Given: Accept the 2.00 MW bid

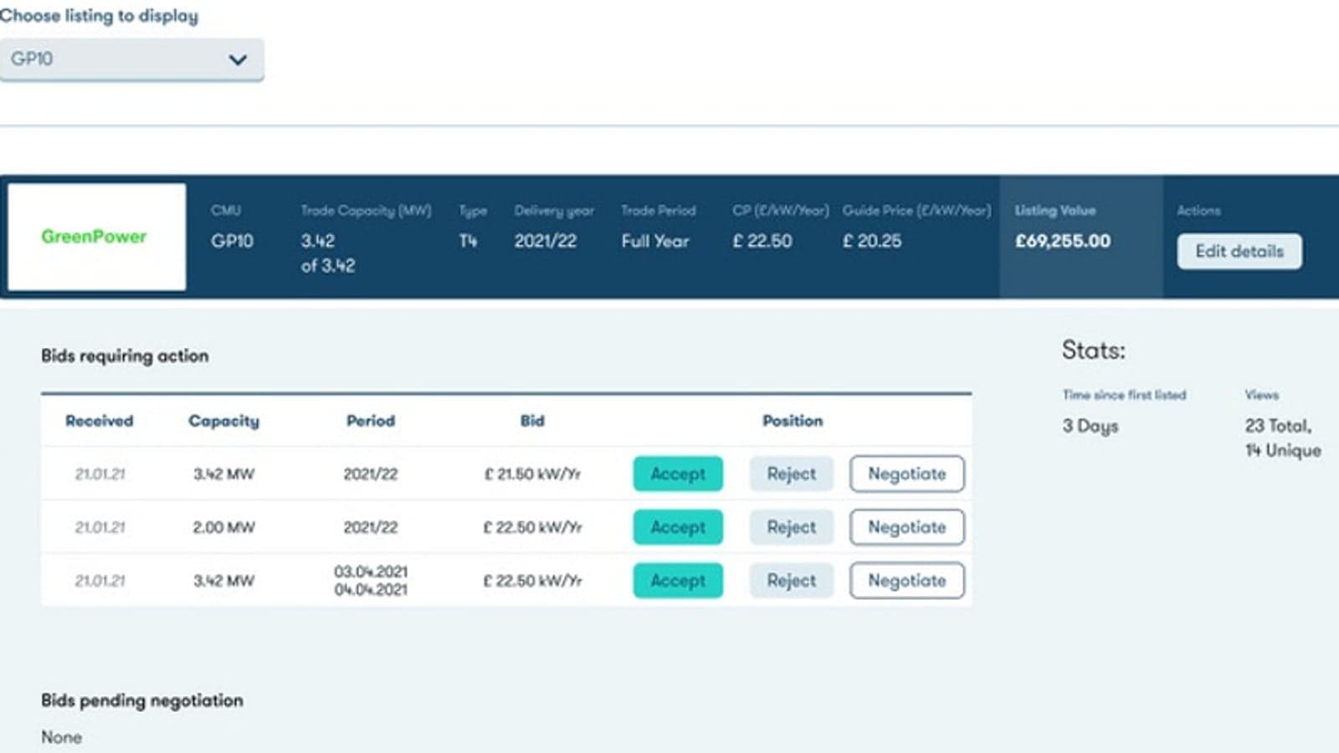Looking at the screenshot, I should point(678,527).
